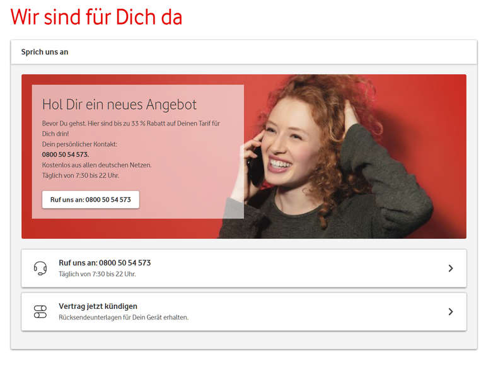Image resolution: width=498 pixels, height=370 pixels.
Task: Click 'Rücksendeunterlagen für Dein Gerät erhalten.' subtitle
Action: click(124, 317)
